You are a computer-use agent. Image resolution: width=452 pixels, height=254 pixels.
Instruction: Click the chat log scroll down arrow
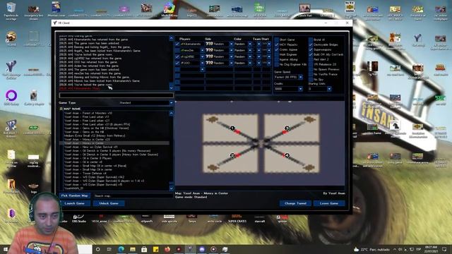point(171,87)
